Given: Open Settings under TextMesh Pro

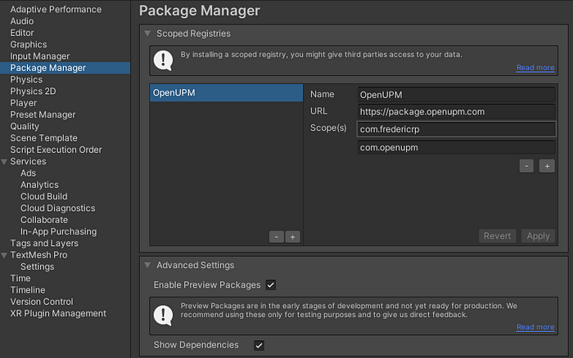Looking at the screenshot, I should 38,266.
